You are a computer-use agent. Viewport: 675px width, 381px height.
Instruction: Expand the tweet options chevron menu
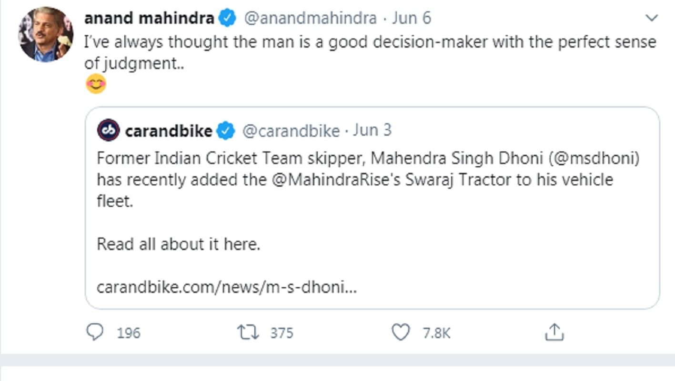(x=651, y=19)
